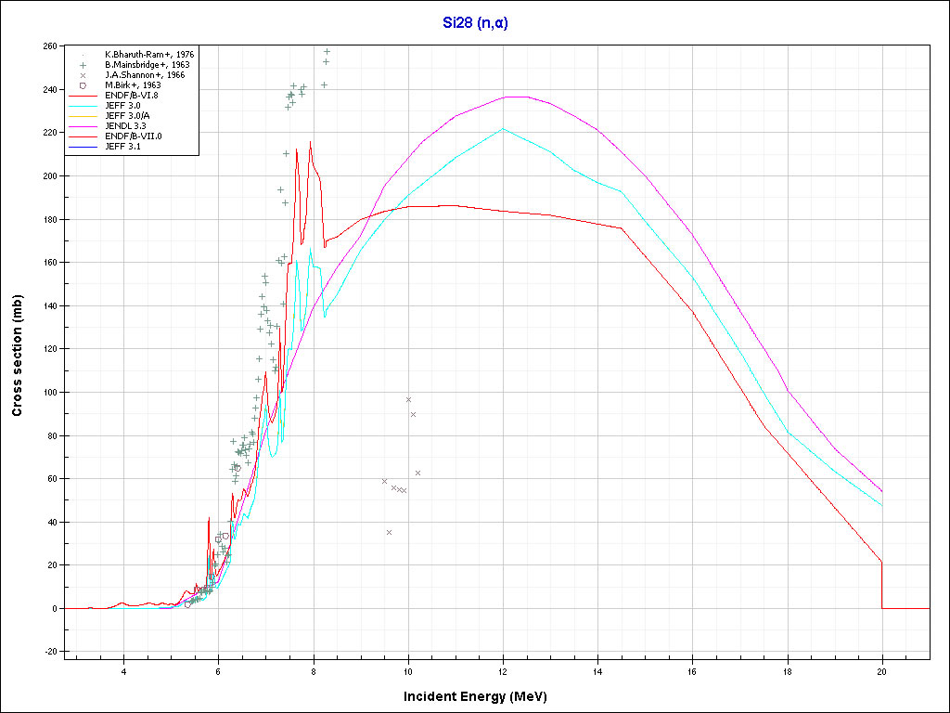Click the dot marker for K.Bharuth-Ram in legend
Screen dimensions: 950x713
[x=83, y=55]
